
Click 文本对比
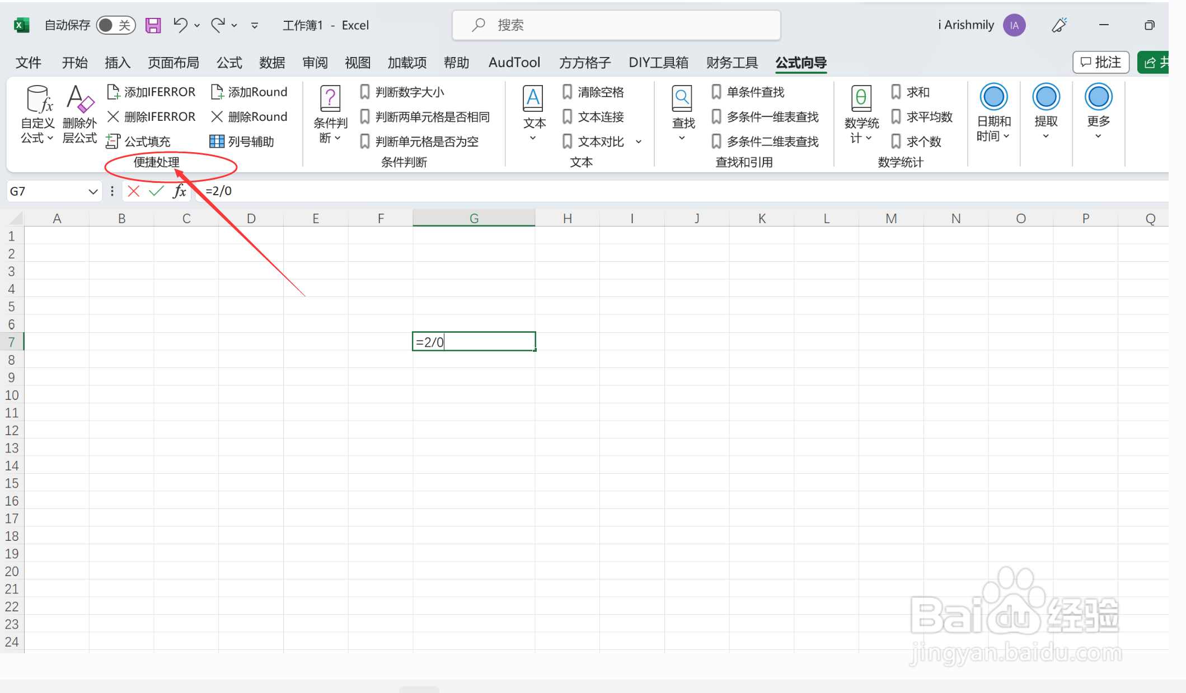tap(593, 141)
